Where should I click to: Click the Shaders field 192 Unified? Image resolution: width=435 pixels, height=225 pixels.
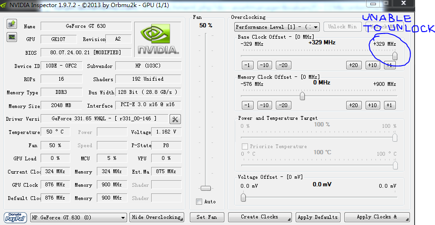click(x=148, y=79)
